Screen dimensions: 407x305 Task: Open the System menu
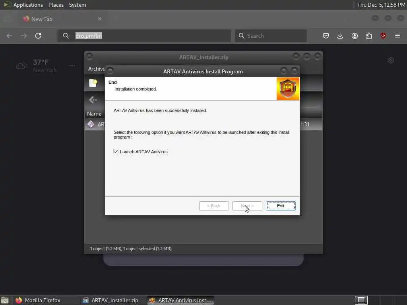point(78,5)
